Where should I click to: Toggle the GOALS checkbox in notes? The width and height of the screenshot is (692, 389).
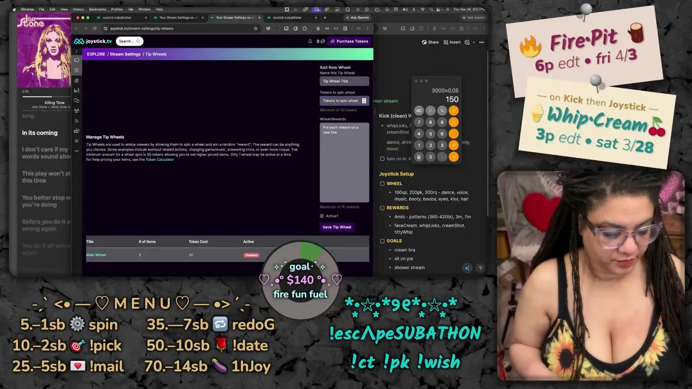tap(382, 241)
